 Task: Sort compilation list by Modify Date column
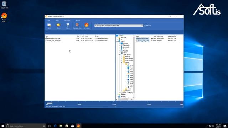pyautogui.click(x=84, y=36)
